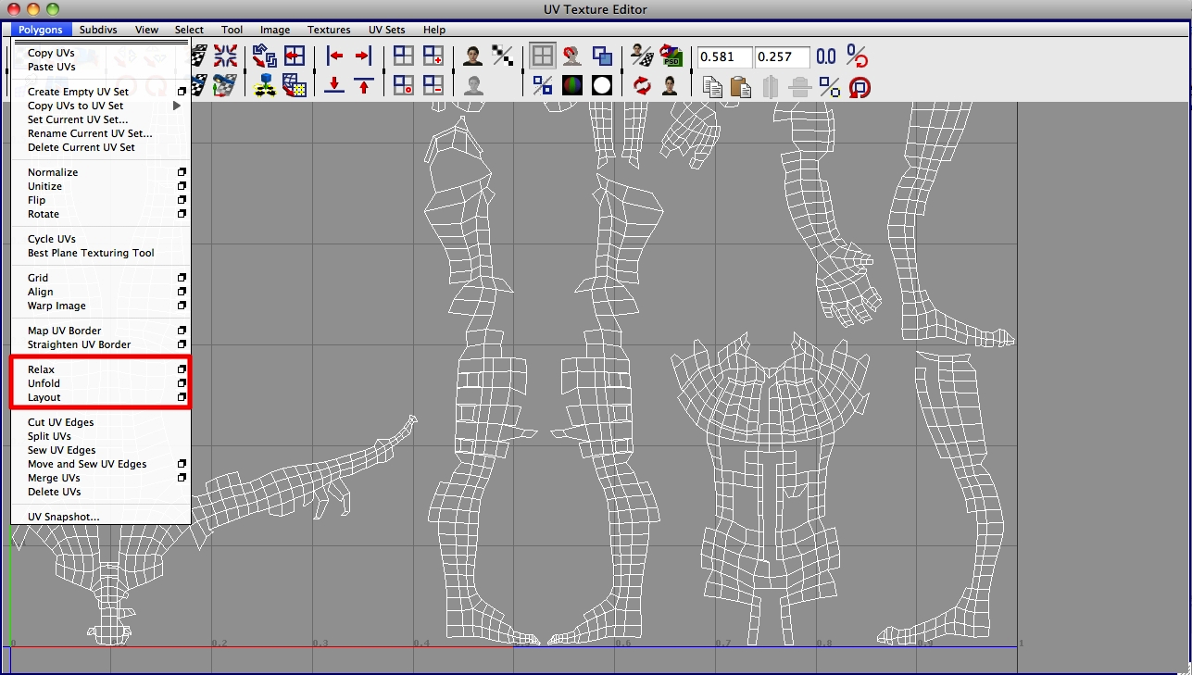Paste UVs using the clipboard icon

coord(741,86)
